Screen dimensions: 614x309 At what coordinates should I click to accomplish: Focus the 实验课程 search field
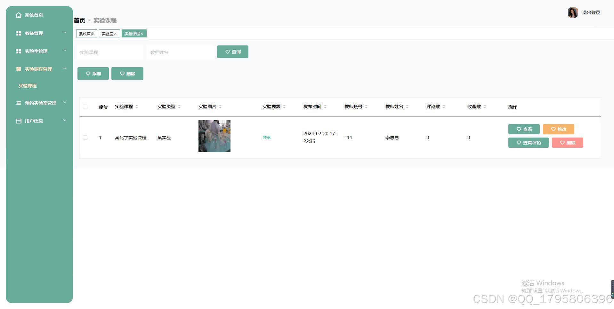click(110, 52)
